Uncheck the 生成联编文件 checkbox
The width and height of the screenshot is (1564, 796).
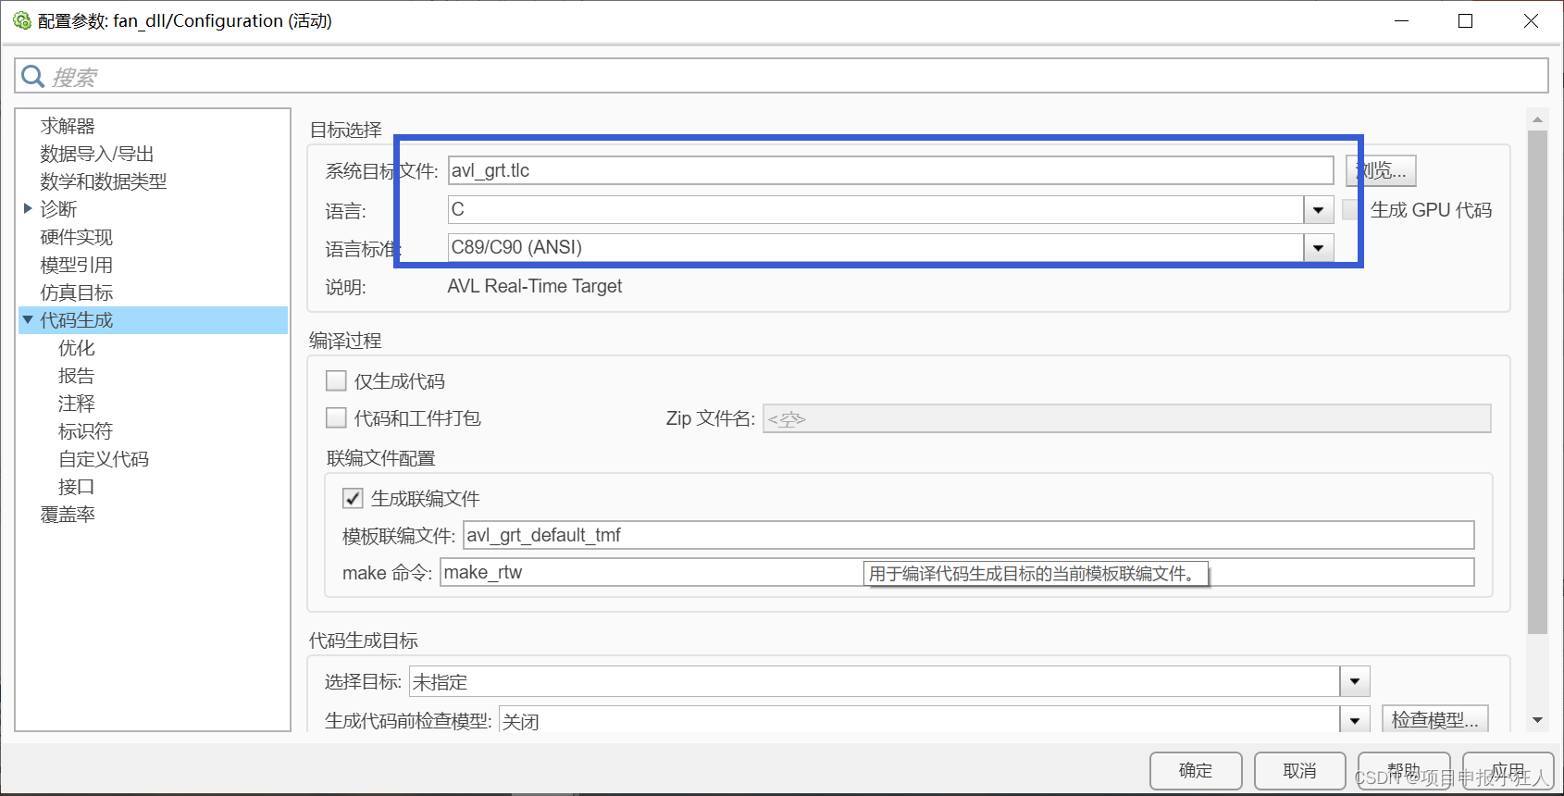coord(353,498)
